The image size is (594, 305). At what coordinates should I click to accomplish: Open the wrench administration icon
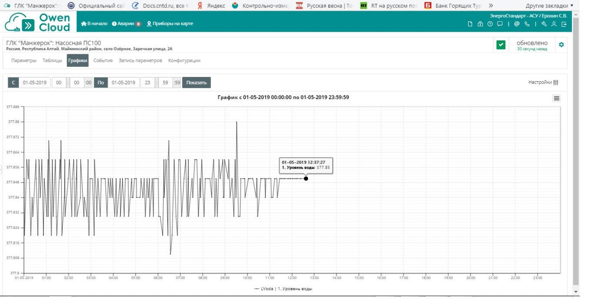544,24
